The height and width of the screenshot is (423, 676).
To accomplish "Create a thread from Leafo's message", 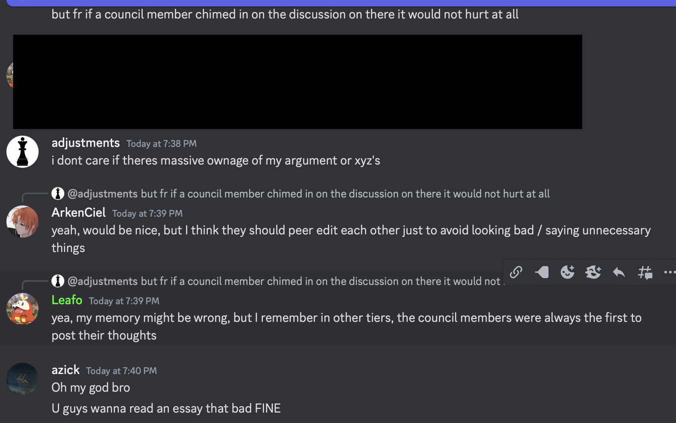I will [645, 273].
